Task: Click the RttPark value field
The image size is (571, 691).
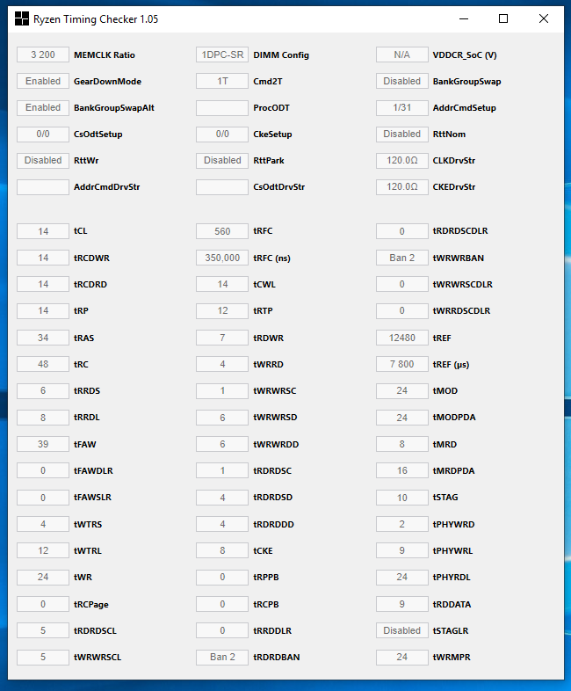Action: [x=222, y=160]
